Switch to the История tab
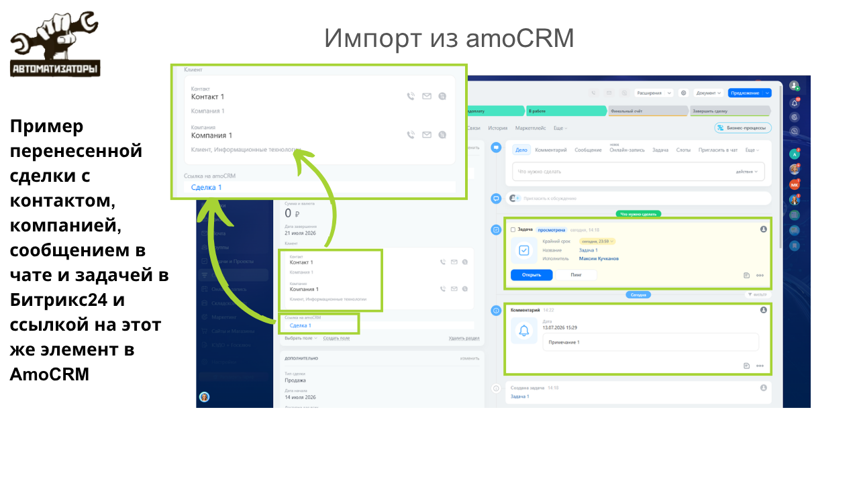 (x=498, y=127)
